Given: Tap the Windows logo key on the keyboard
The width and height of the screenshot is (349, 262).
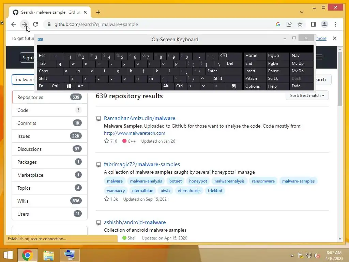Looking at the screenshot, I should (x=69, y=86).
